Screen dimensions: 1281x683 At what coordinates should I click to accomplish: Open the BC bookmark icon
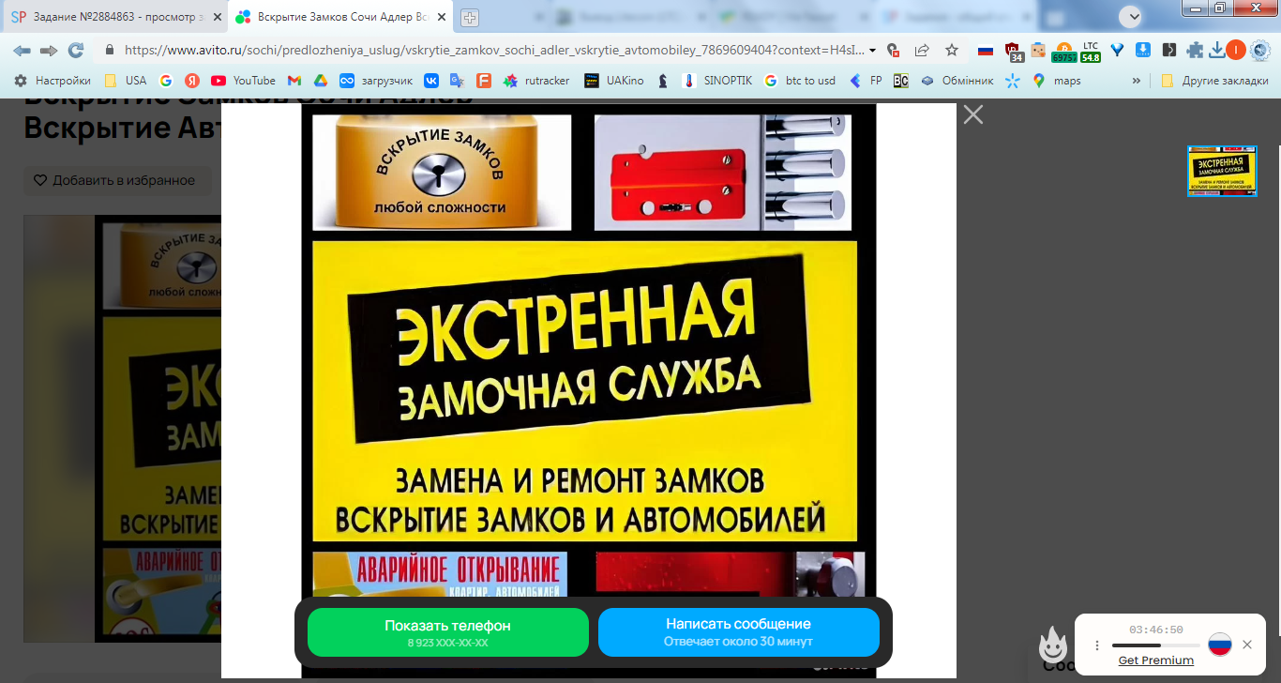[900, 81]
